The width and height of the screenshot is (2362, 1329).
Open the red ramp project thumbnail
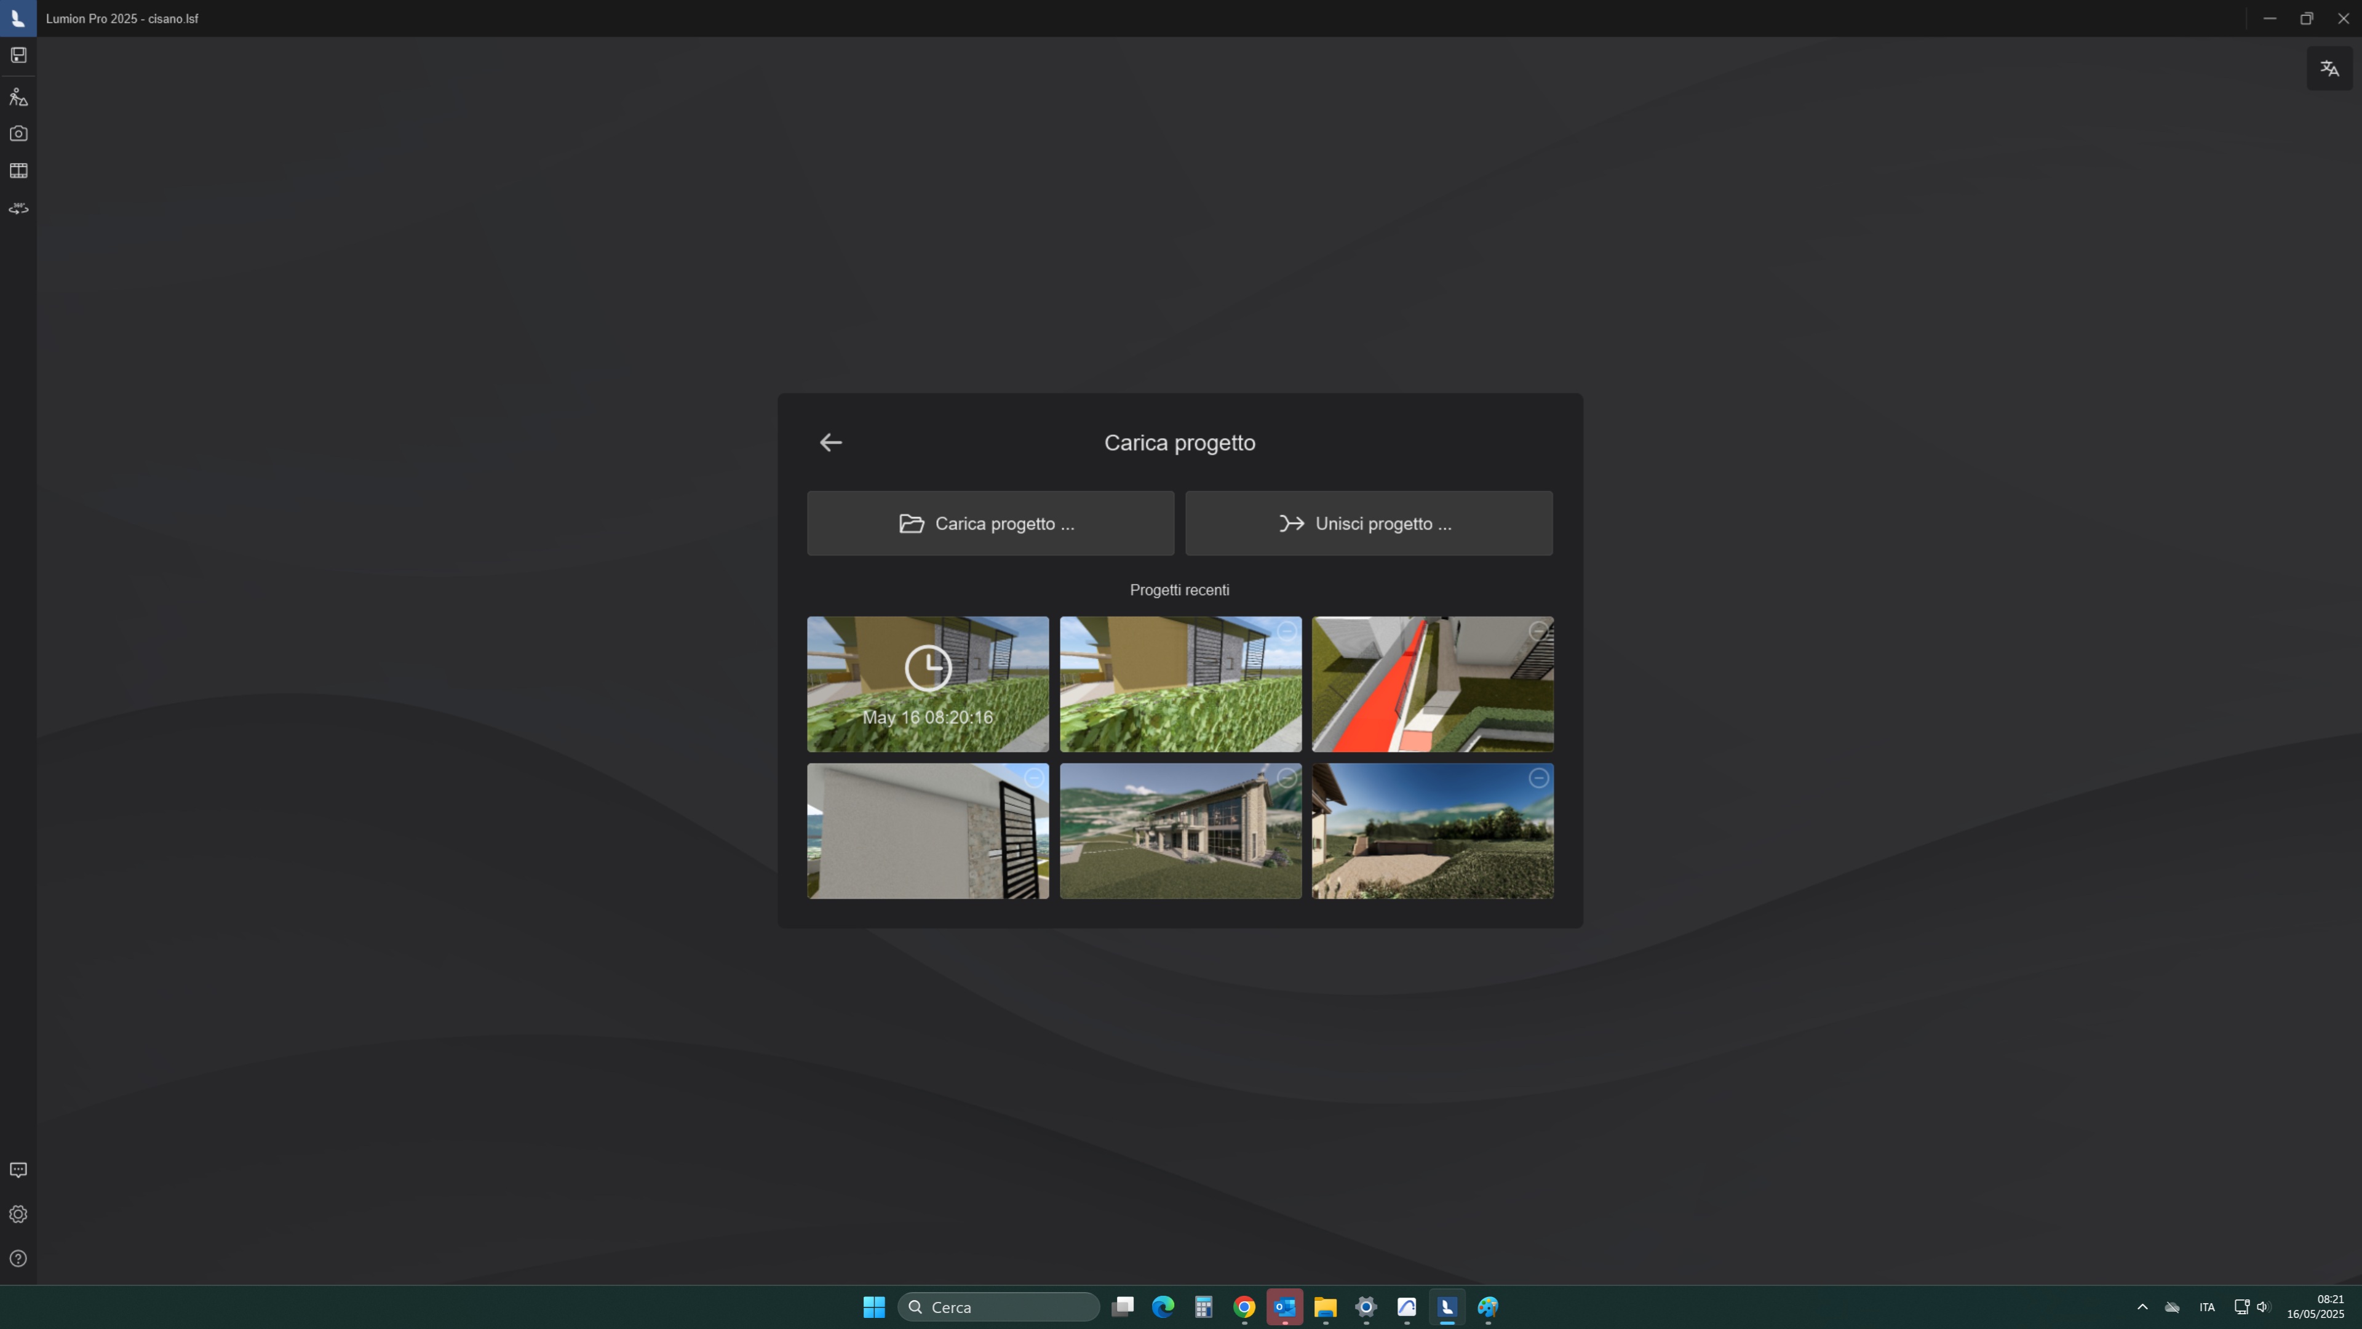1432,684
